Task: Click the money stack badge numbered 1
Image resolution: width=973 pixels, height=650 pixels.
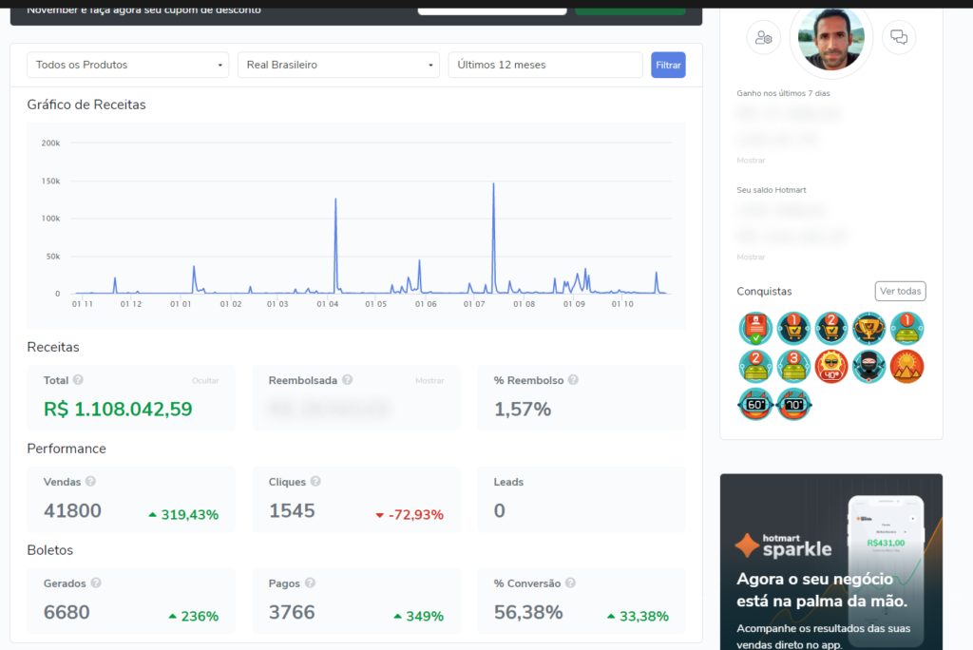Action: tap(907, 329)
